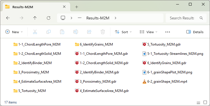Select 5_Tortuosity_M2M.gdr file

click(161, 44)
